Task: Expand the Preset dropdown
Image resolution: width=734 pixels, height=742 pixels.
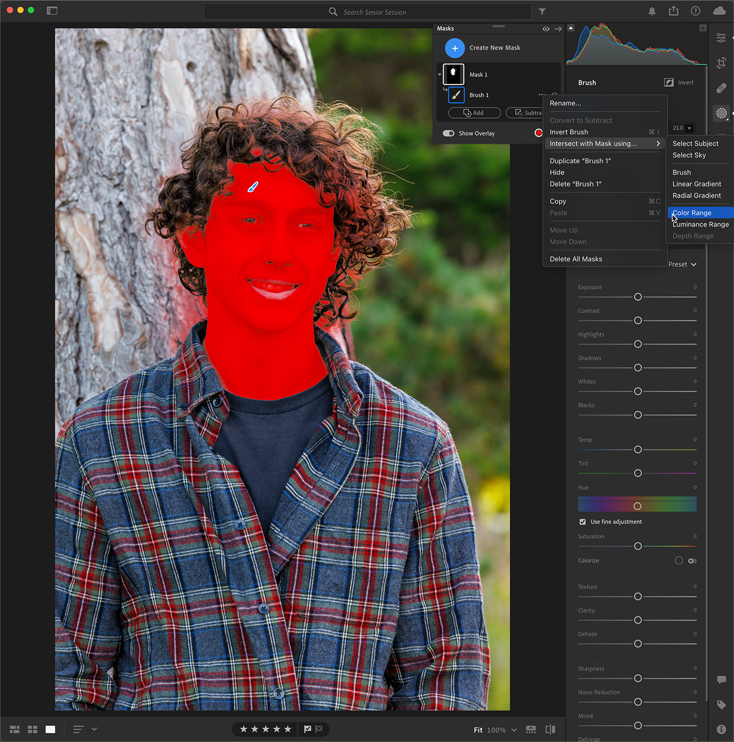Action: pyautogui.click(x=682, y=264)
